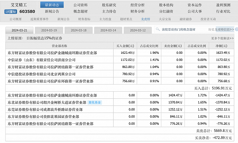Go to 公司大事 section
This screenshot has width=238, height=143.
coord(194,11)
